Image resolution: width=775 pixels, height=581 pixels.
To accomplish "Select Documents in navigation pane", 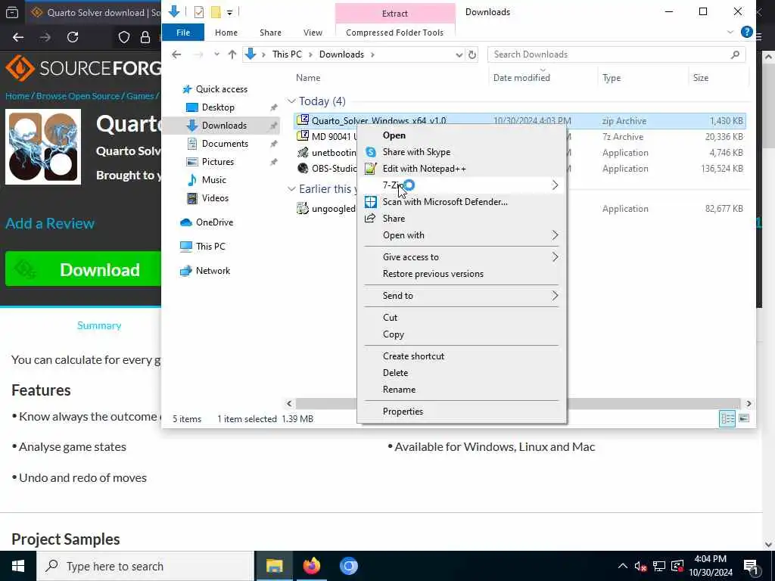I will [225, 144].
